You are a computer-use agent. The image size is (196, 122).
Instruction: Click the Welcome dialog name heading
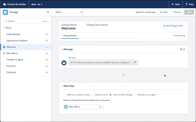pyautogui.click(x=68, y=28)
